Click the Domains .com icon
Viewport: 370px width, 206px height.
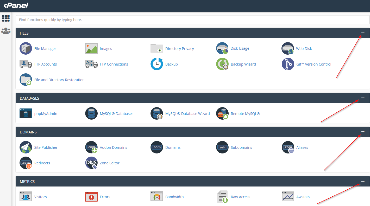(157, 147)
